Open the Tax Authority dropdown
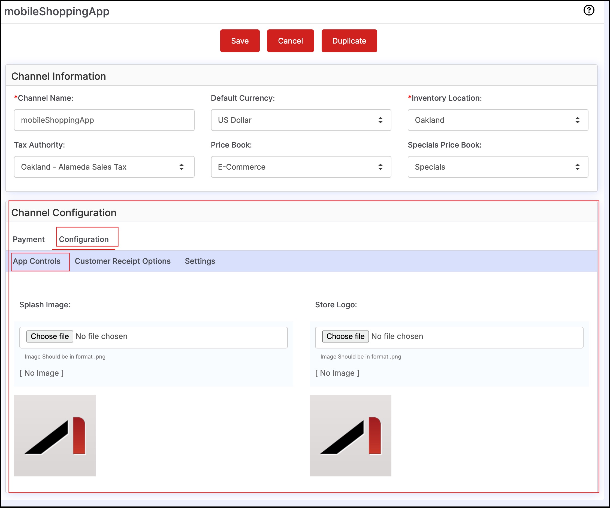This screenshot has height=508, width=610. point(104,167)
